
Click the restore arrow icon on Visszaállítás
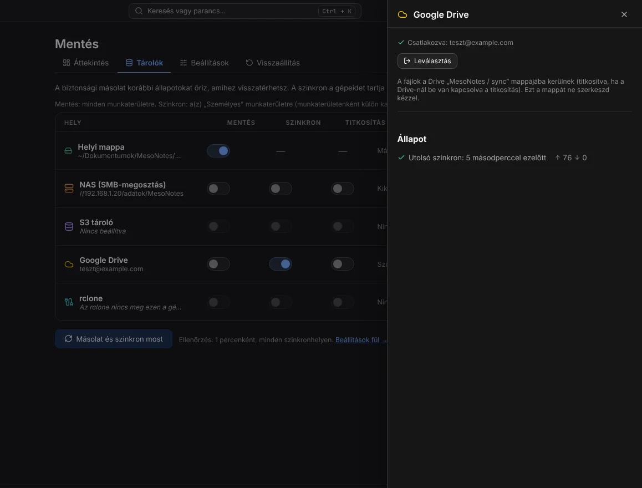(x=249, y=63)
